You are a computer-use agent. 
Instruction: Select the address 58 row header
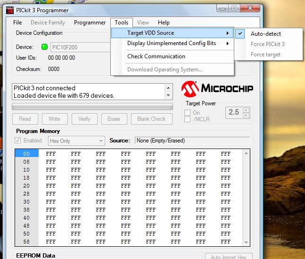tap(27, 242)
